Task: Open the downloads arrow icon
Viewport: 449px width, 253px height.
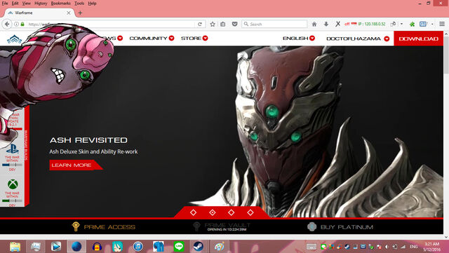Action: (326, 25)
